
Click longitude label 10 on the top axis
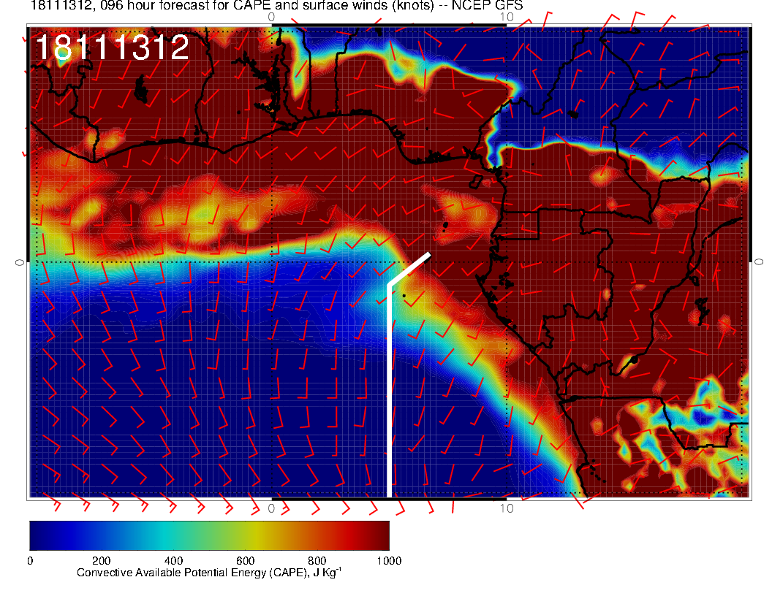click(x=507, y=18)
